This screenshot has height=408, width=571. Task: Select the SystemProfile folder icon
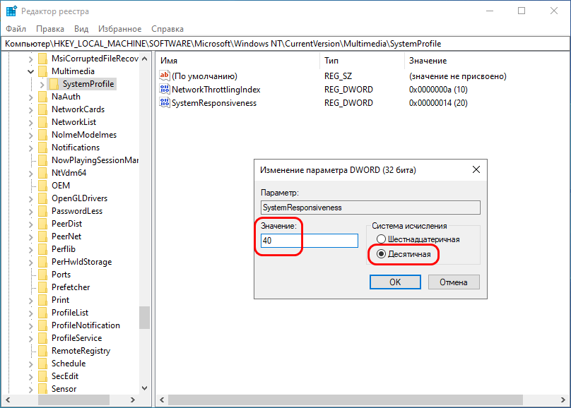click(x=54, y=84)
